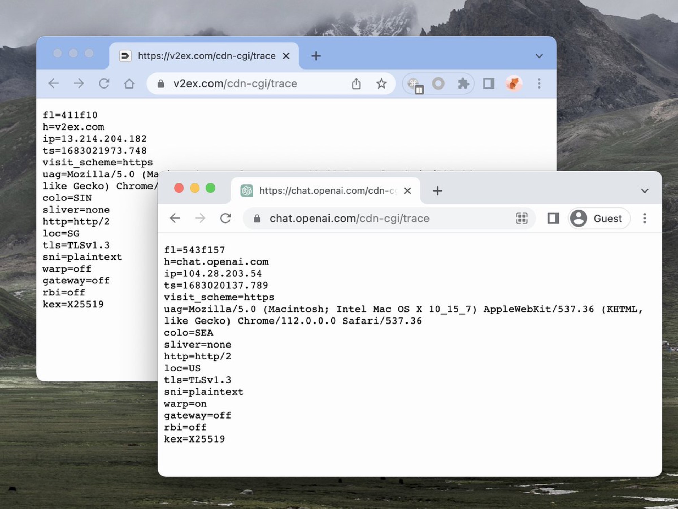Screen dimensions: 678x509
Task: Open new tab in the OpenAI window
Action: pos(437,191)
